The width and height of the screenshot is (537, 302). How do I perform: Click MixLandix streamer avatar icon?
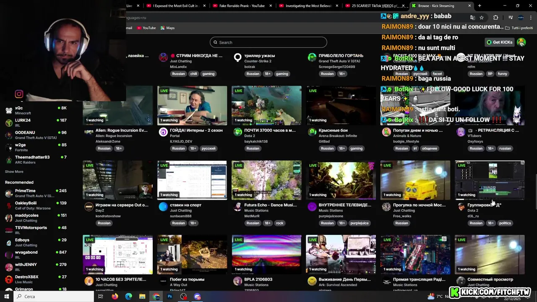click(163, 58)
